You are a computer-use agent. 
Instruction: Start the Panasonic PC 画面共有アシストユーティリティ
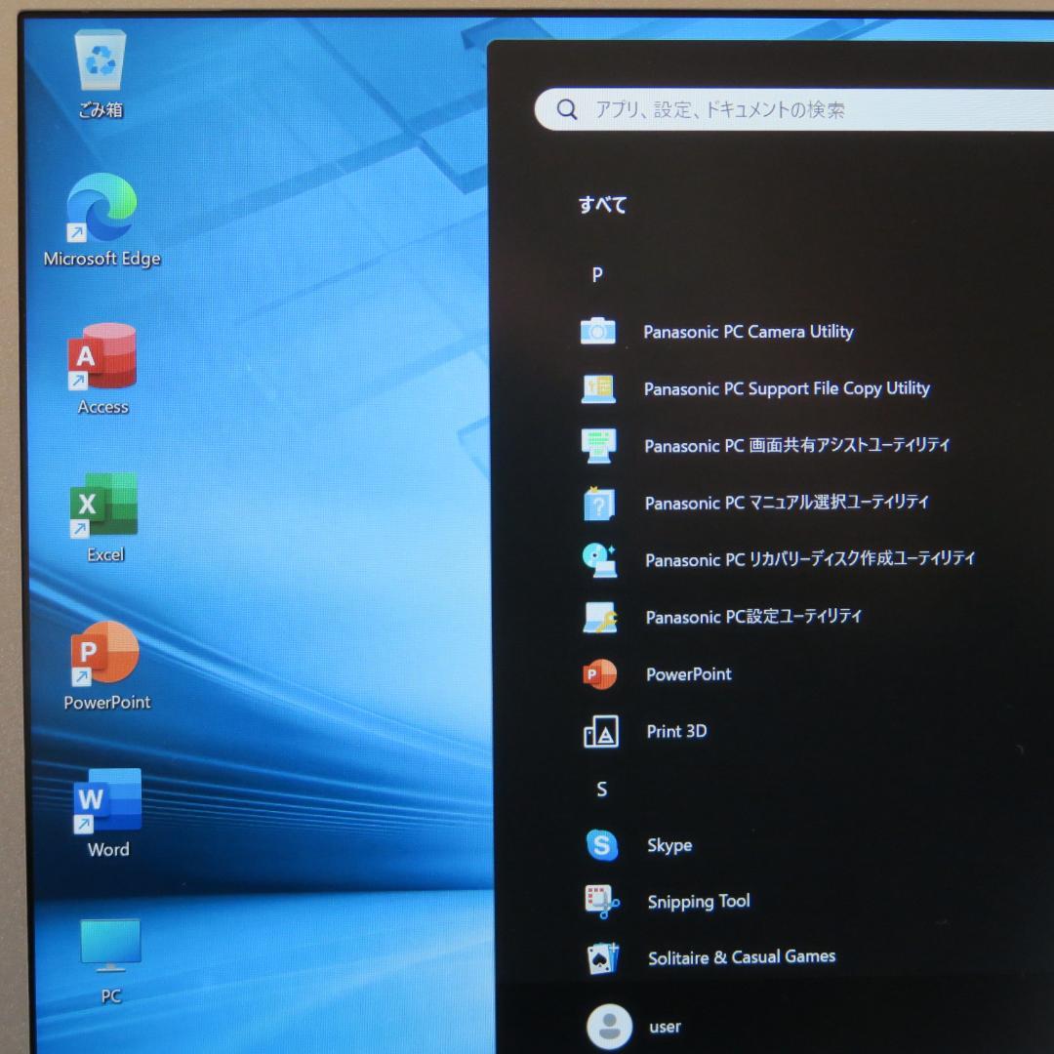coord(796,446)
